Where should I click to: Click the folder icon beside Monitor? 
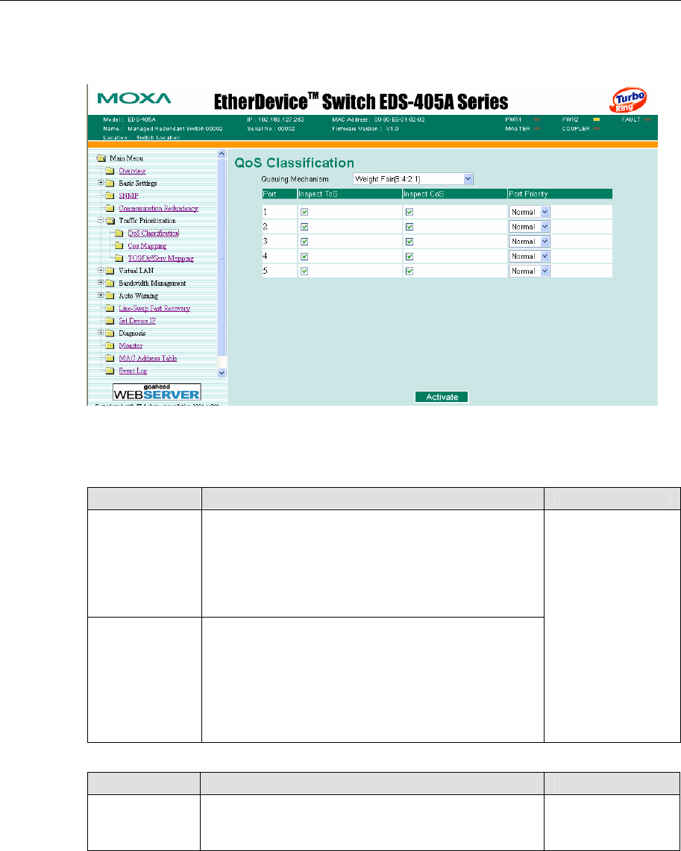click(110, 346)
